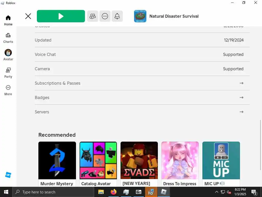The width and height of the screenshot is (262, 197).
Task: Click the Voice Chat row label
Action: [x=45, y=54]
